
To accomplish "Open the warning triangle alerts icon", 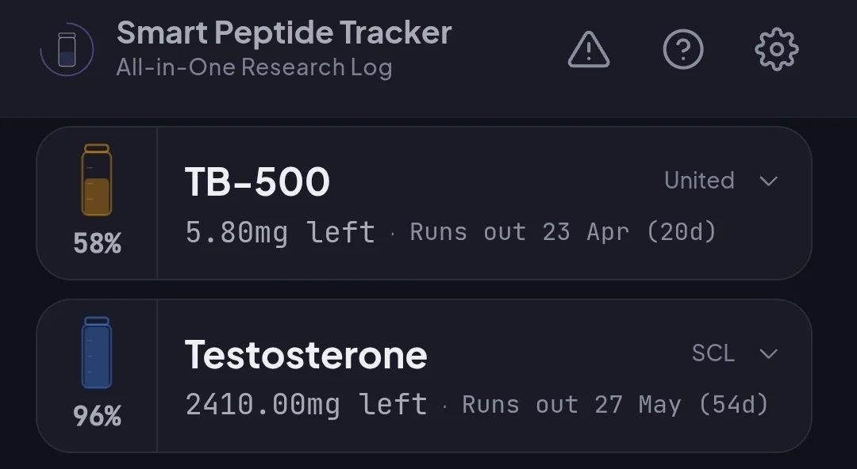I will [x=589, y=51].
